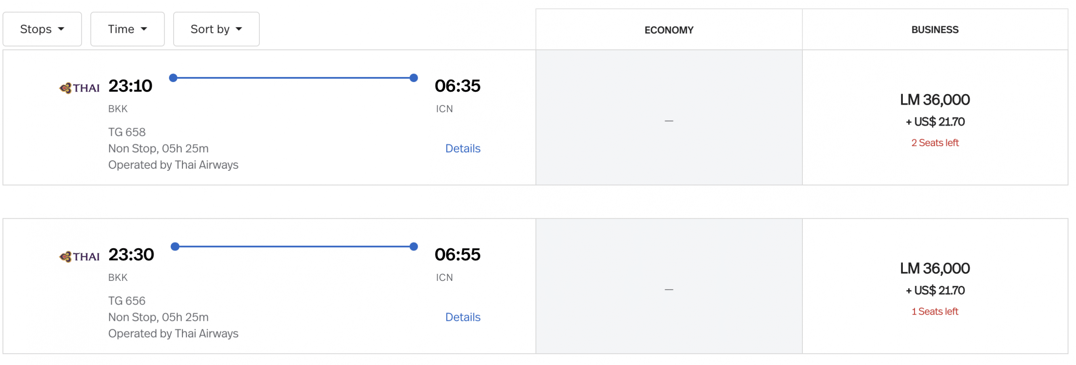Image resolution: width=1076 pixels, height=365 pixels.
Task: Click the arrival dot on TG 658 route line
Action: (x=414, y=78)
